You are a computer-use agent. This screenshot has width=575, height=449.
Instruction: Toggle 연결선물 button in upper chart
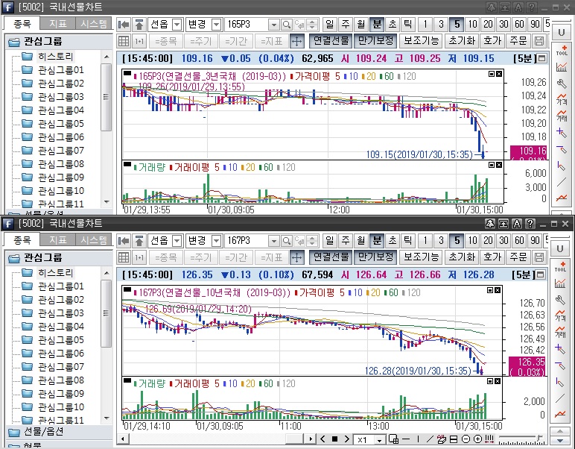click(x=330, y=41)
